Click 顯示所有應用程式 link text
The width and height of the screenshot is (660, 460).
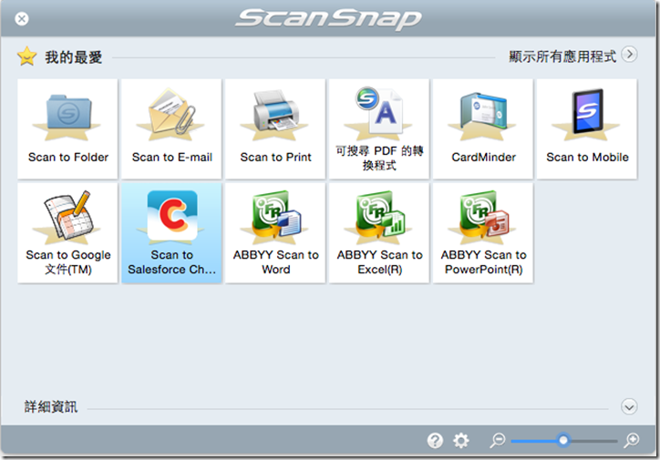click(x=562, y=56)
